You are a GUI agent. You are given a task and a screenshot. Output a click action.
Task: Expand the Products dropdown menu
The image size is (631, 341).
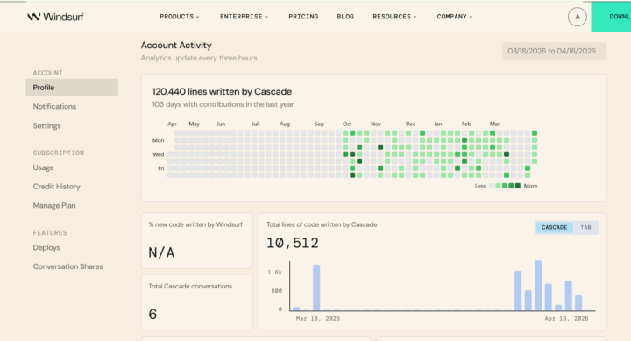180,17
